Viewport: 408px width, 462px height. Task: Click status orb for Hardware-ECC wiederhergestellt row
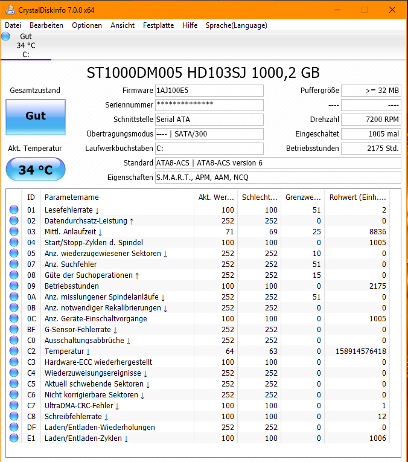tap(14, 362)
